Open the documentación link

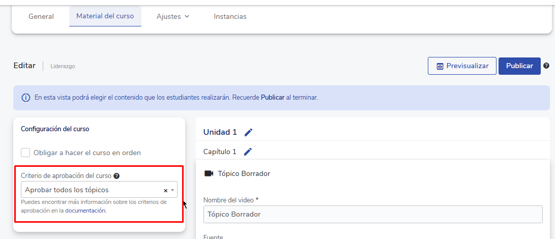[x=85, y=211]
